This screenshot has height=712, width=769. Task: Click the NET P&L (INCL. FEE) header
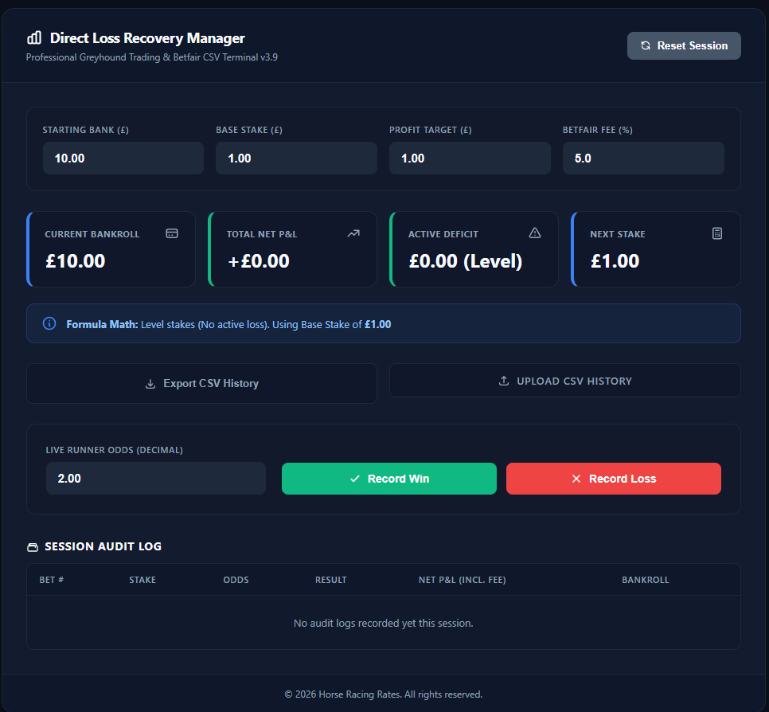pos(462,580)
